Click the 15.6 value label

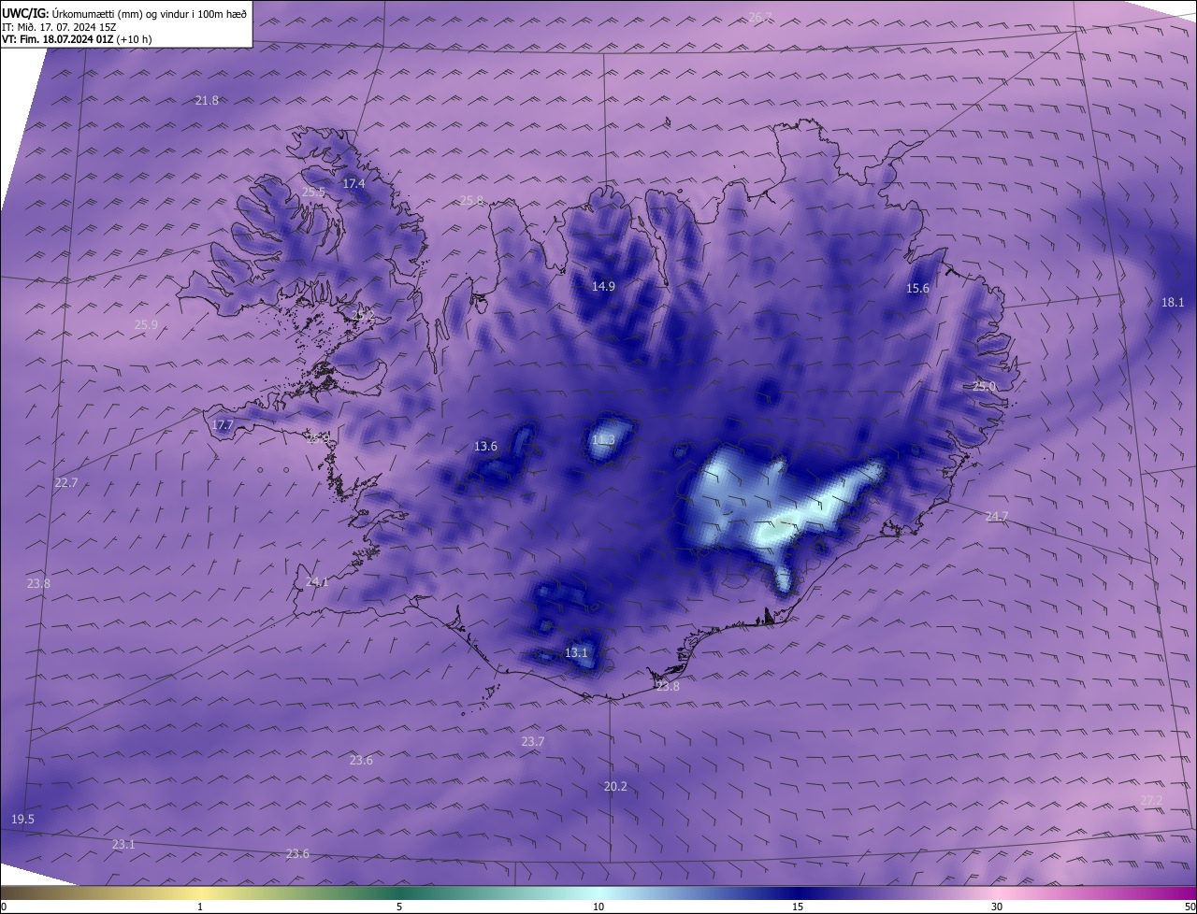[918, 289]
